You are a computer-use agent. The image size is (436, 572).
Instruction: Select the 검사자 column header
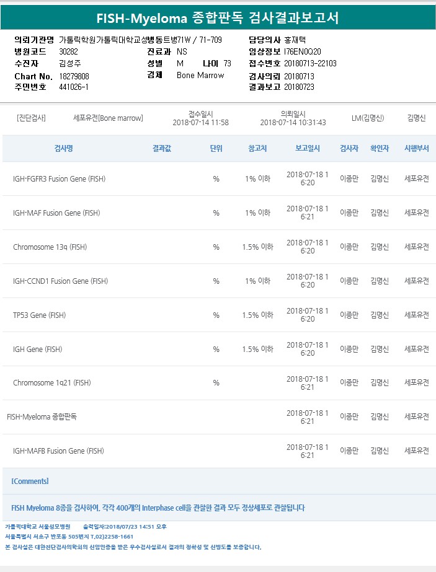[x=349, y=149]
